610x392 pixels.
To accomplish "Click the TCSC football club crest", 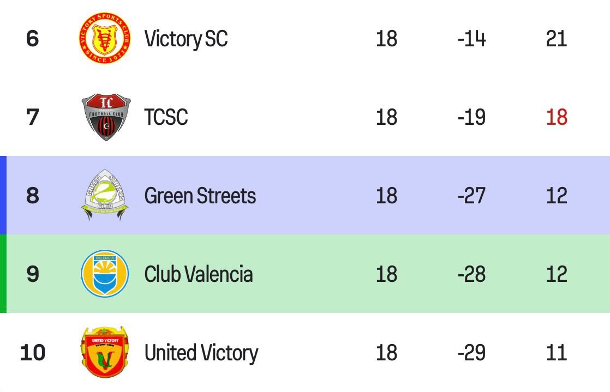I will click(106, 117).
